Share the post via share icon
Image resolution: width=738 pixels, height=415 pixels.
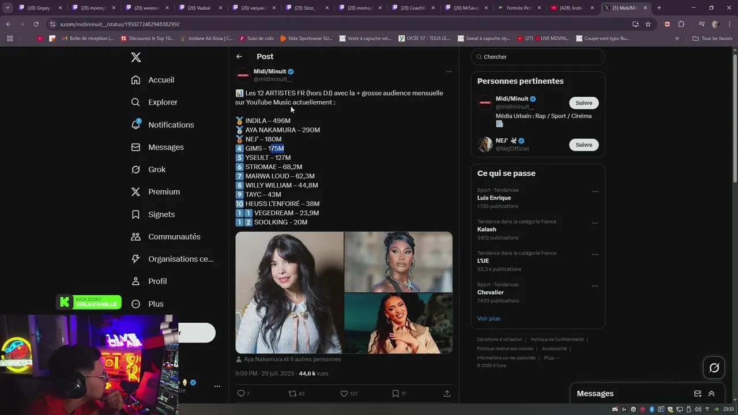click(x=447, y=394)
